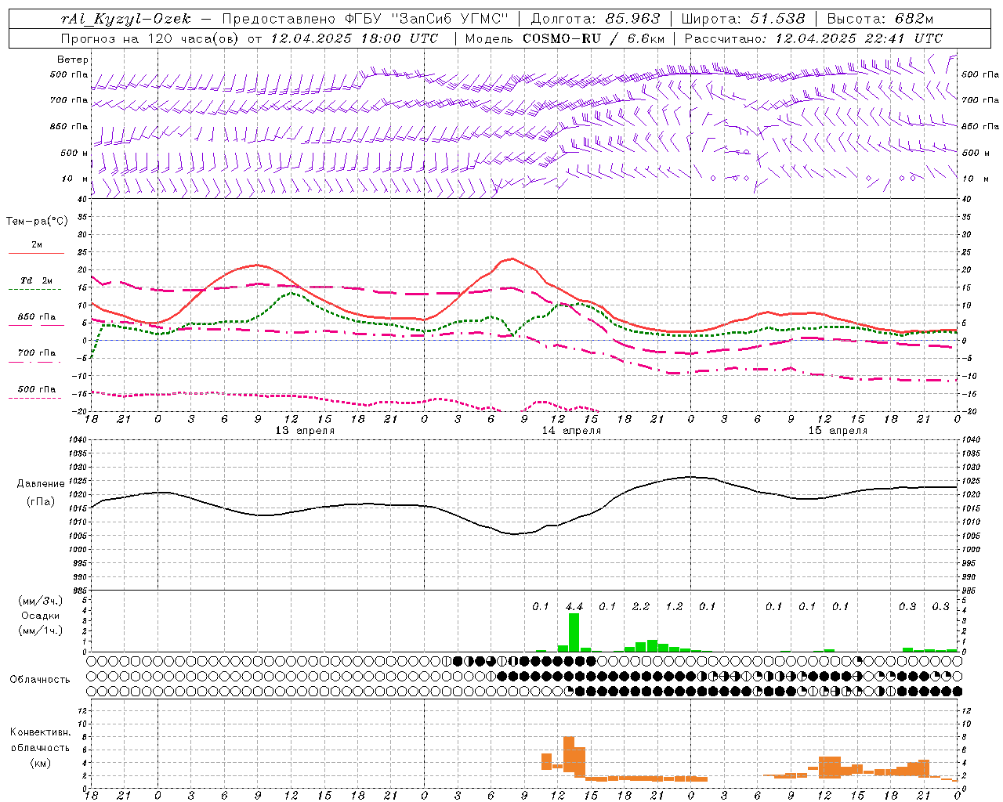Click the 'Тем-ра(°C)' temperature panel label

pyautogui.click(x=37, y=222)
